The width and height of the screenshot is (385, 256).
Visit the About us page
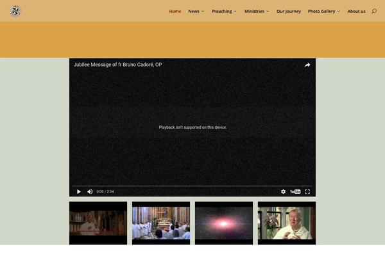click(x=356, y=12)
